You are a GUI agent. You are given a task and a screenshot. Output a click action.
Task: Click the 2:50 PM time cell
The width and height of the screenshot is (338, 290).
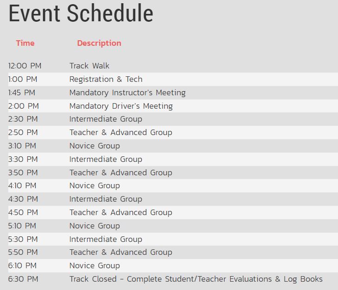coord(23,132)
